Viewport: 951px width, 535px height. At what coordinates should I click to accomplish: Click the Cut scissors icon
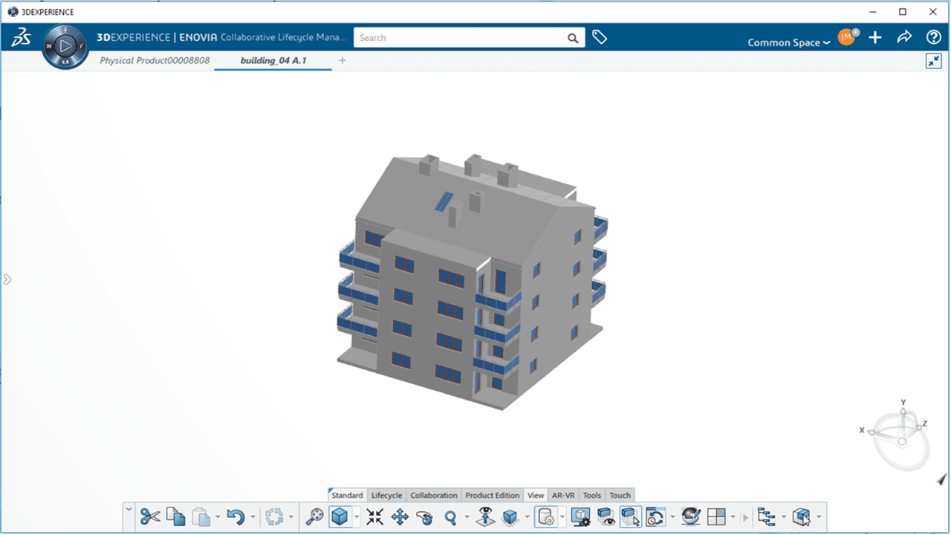pyautogui.click(x=150, y=516)
